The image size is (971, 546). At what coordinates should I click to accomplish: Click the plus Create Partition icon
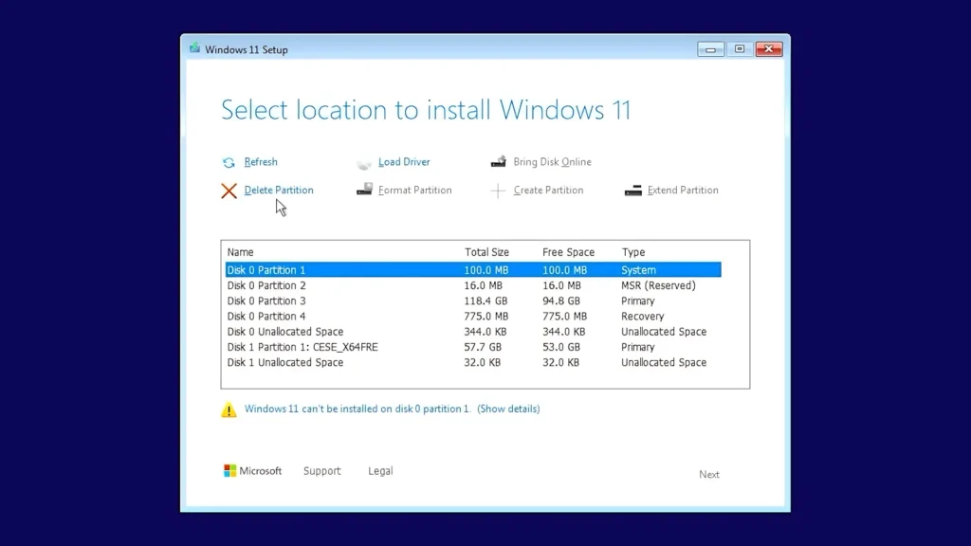click(x=498, y=191)
